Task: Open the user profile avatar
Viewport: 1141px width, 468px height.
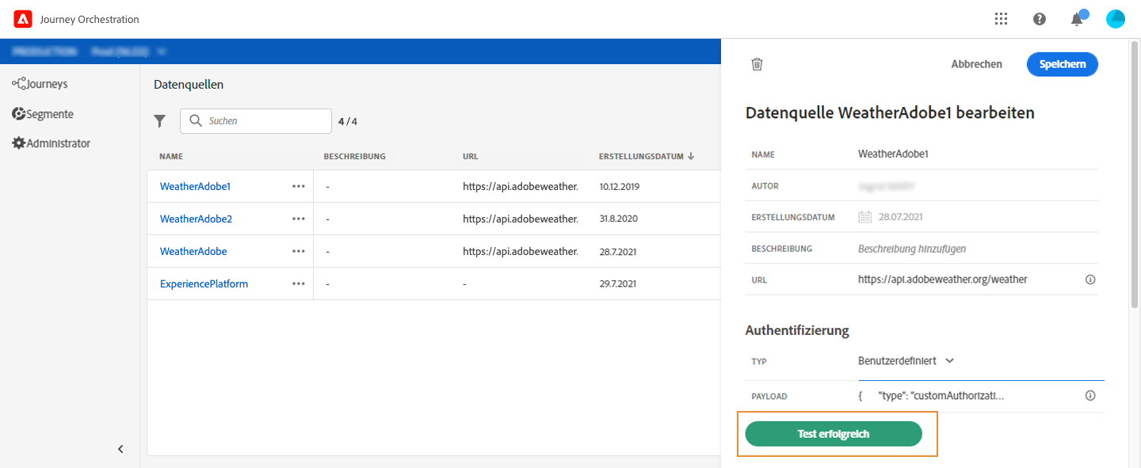Action: (1116, 19)
